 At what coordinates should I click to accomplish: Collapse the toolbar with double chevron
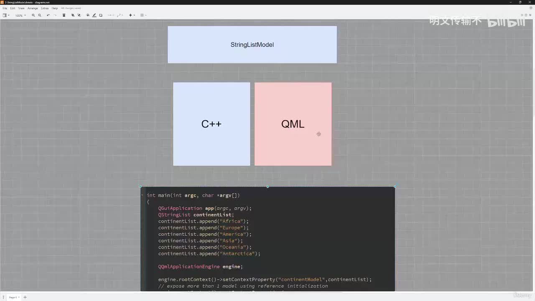click(x=531, y=15)
